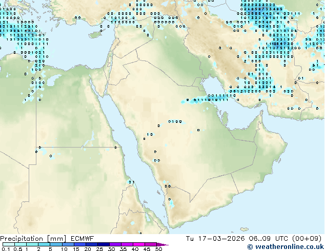Pick the 35–40 mm legend swatch

click(x=127, y=244)
